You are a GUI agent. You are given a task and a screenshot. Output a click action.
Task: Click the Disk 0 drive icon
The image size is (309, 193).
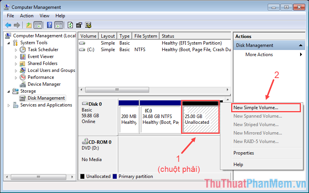[85, 103]
